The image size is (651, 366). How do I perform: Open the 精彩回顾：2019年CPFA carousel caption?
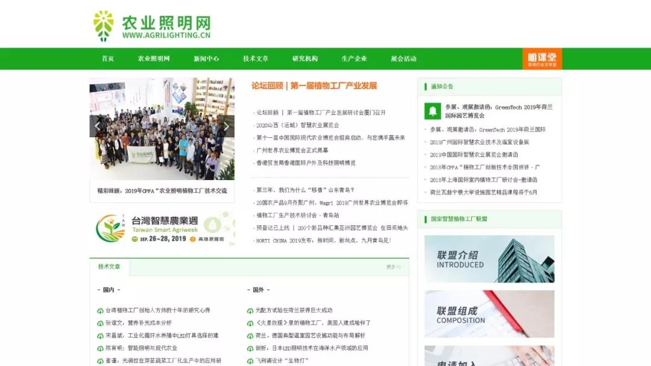click(162, 191)
